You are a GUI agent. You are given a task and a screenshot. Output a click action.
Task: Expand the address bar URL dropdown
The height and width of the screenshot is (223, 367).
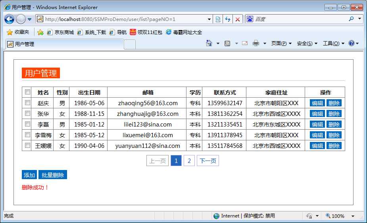click(x=209, y=19)
